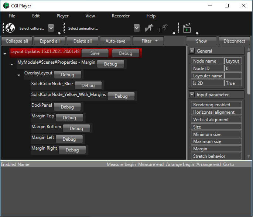Screen dimensions: 253x217
Task: Click the clapperboard recorder icon
Action: click(x=187, y=28)
